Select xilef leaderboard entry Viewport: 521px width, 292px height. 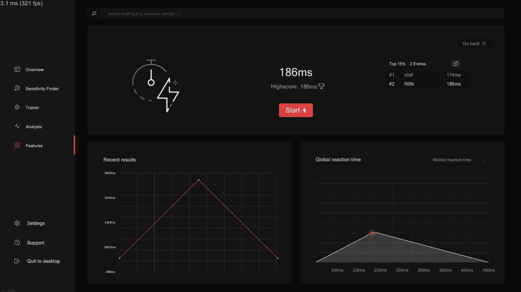427,75
